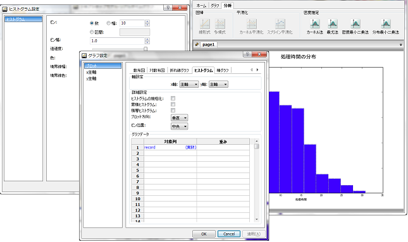Enable ヒストグラムの規格化 checkbox

point(173,99)
